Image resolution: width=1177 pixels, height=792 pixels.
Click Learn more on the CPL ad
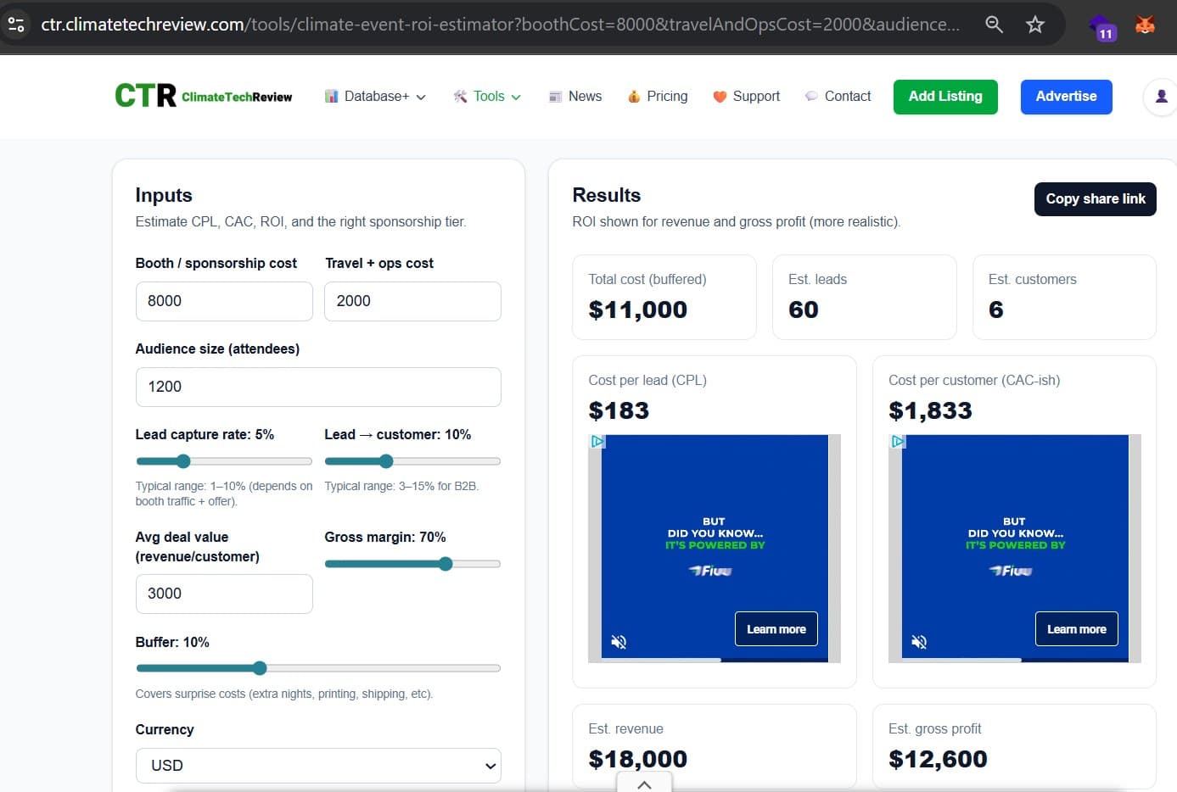coord(776,629)
